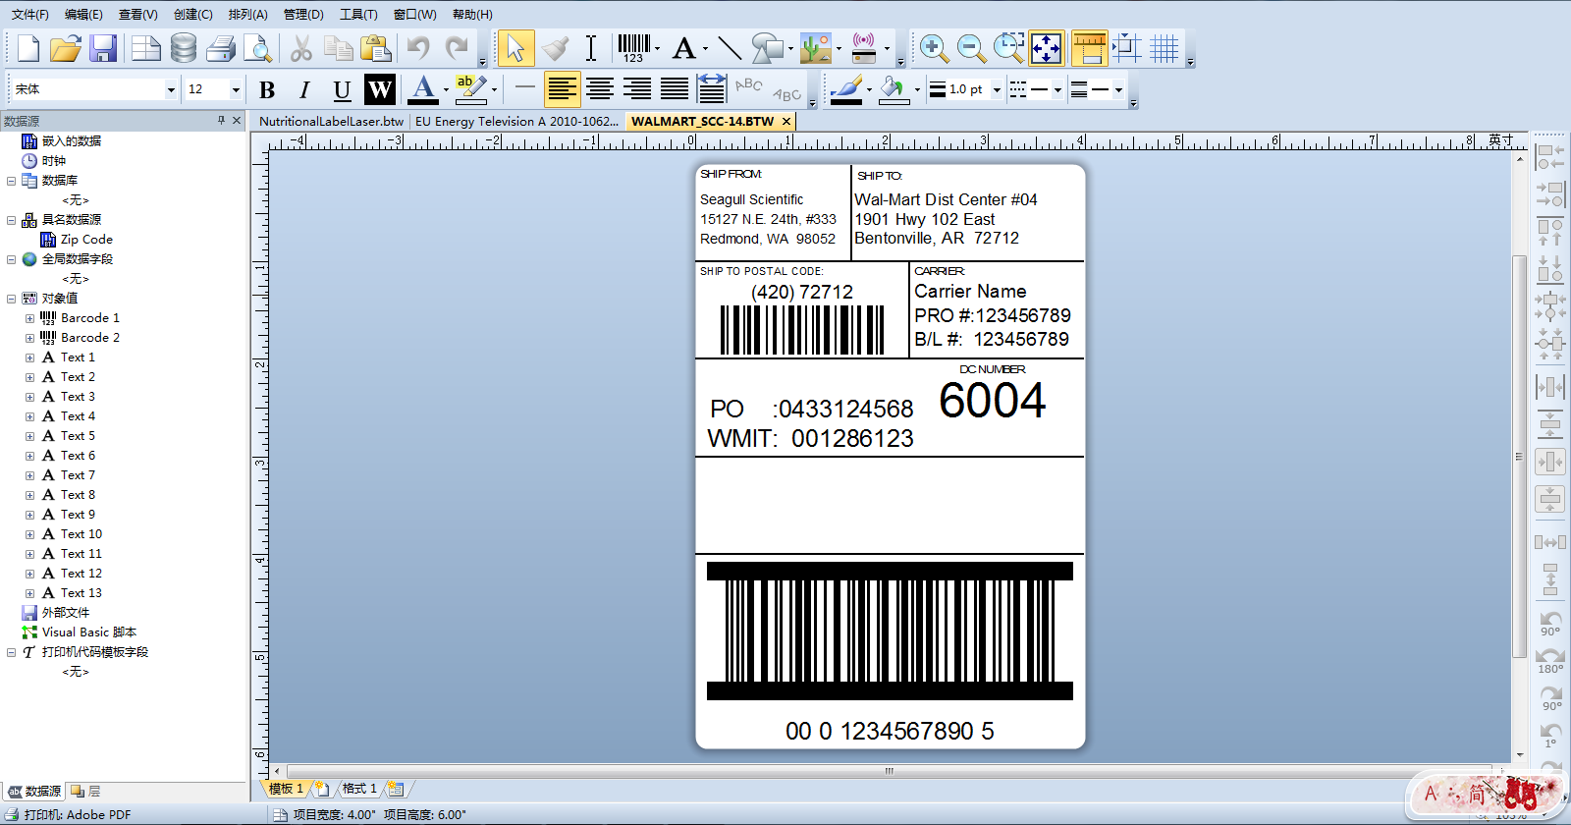Screen dimensions: 1571x825
Task: Zoom out of the label
Action: point(971,48)
